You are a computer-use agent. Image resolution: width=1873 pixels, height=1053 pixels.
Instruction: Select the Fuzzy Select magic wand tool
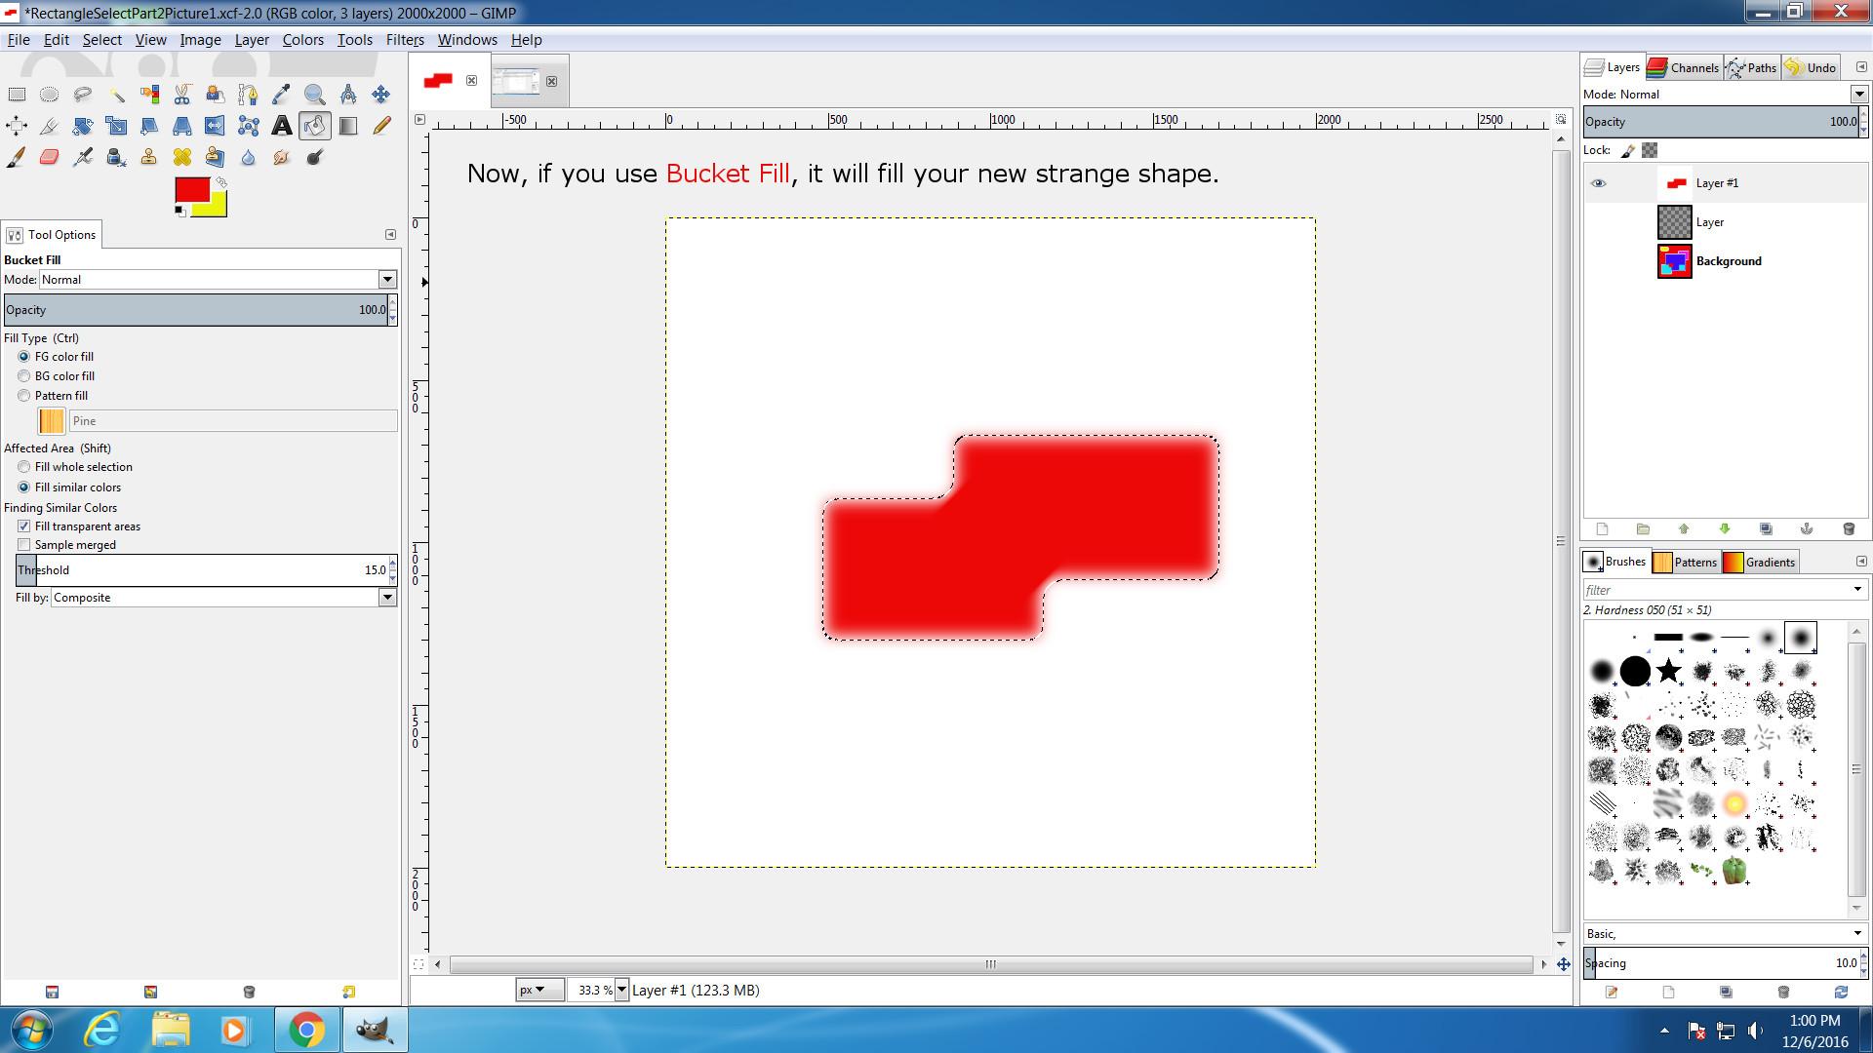click(x=116, y=95)
